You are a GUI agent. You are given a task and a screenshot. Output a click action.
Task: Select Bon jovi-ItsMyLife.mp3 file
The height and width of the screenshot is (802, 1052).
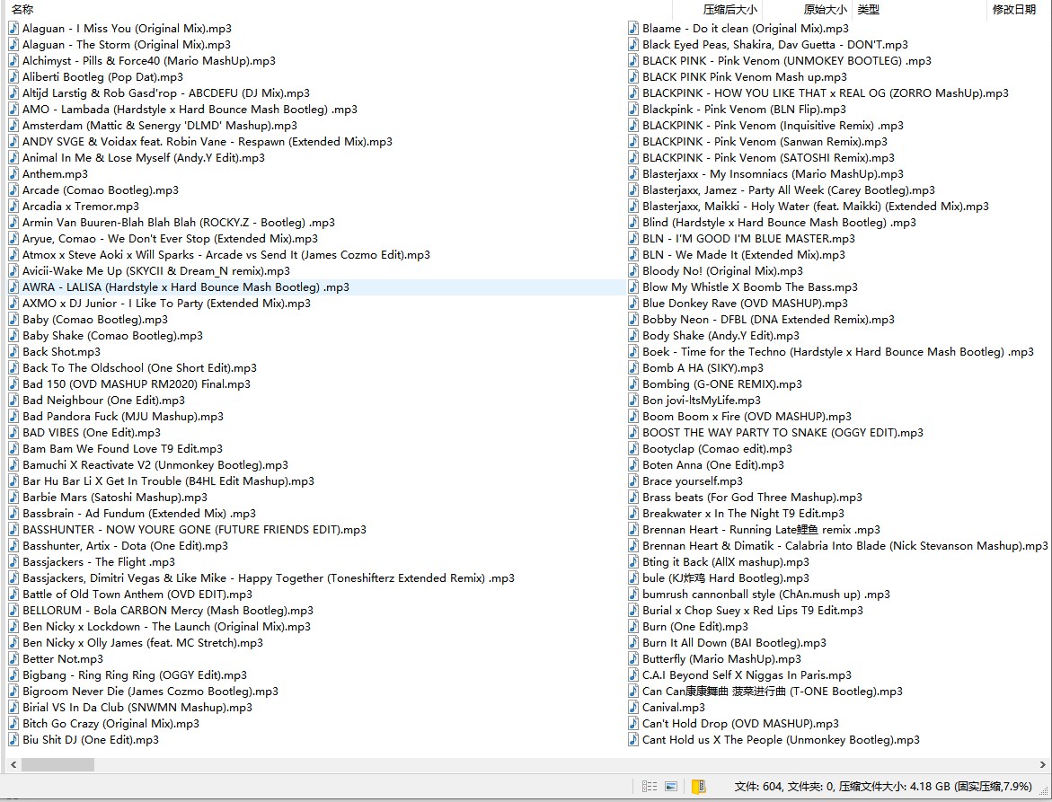[701, 401]
